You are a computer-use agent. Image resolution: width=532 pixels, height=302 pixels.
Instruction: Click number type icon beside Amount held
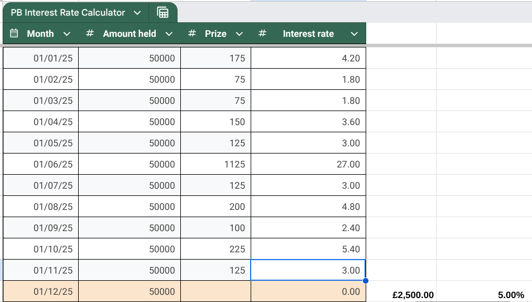89,33
